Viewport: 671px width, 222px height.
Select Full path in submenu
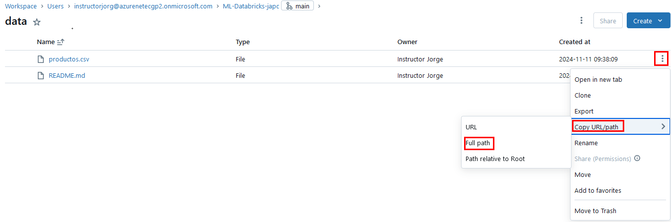[478, 143]
